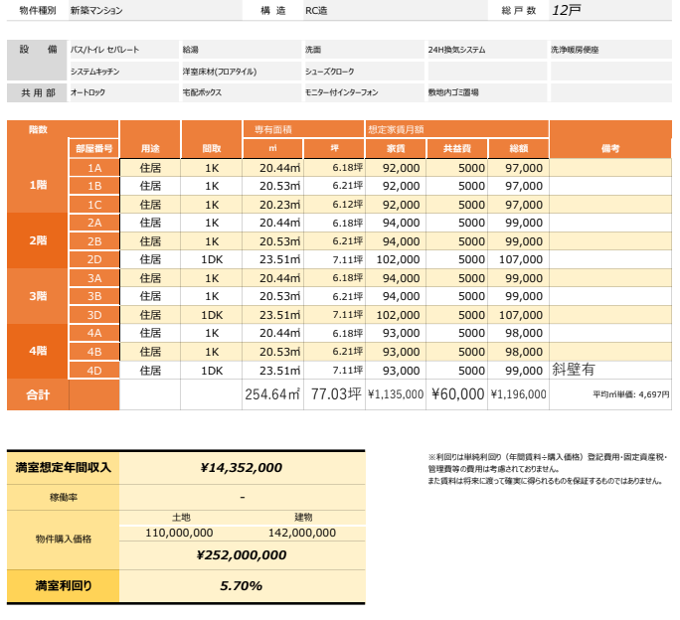Screen dimensions: 680x620
Task: Click the 満室利回り label
Action: point(64,586)
